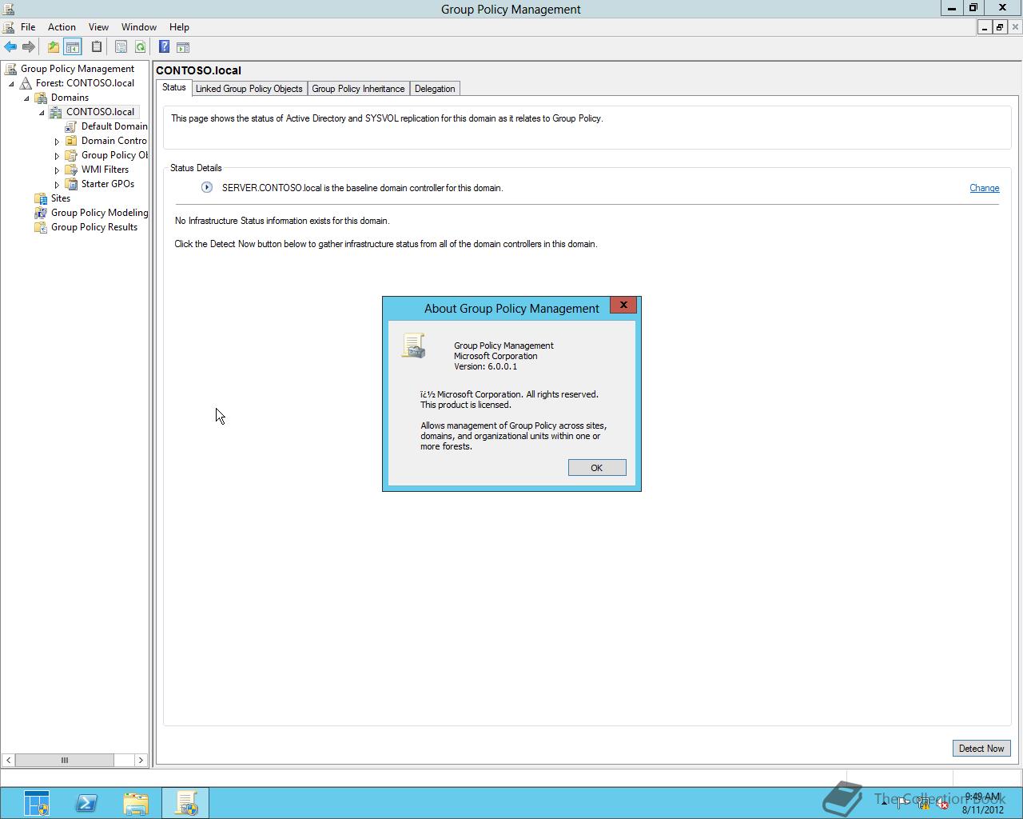Open File Explorer from the taskbar
Image resolution: width=1023 pixels, height=819 pixels.
point(136,803)
